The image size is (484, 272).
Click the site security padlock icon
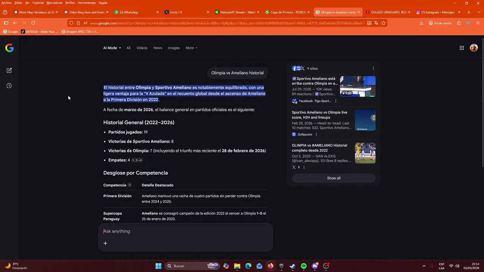click(78, 23)
